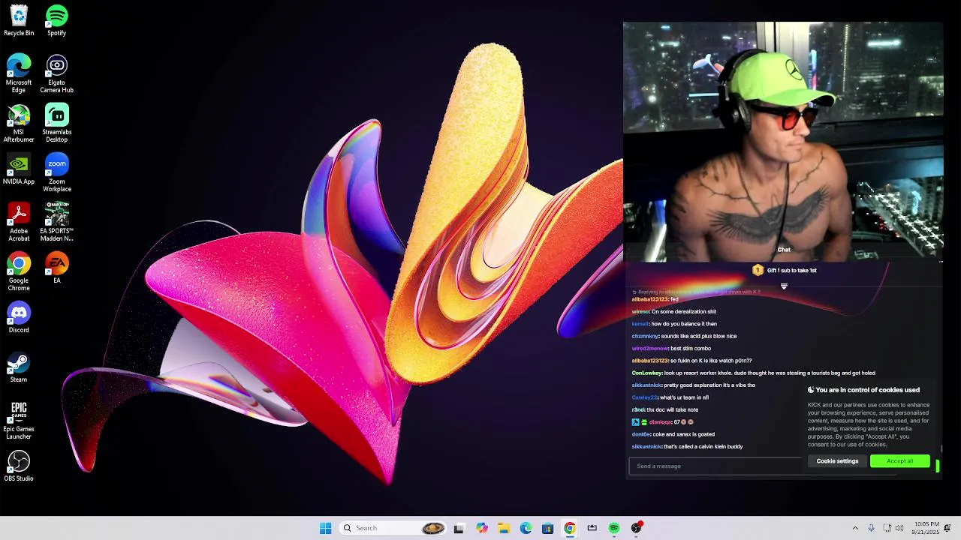Switch to Chrome in the taskbar
This screenshot has width=961, height=540.
pyautogui.click(x=570, y=528)
